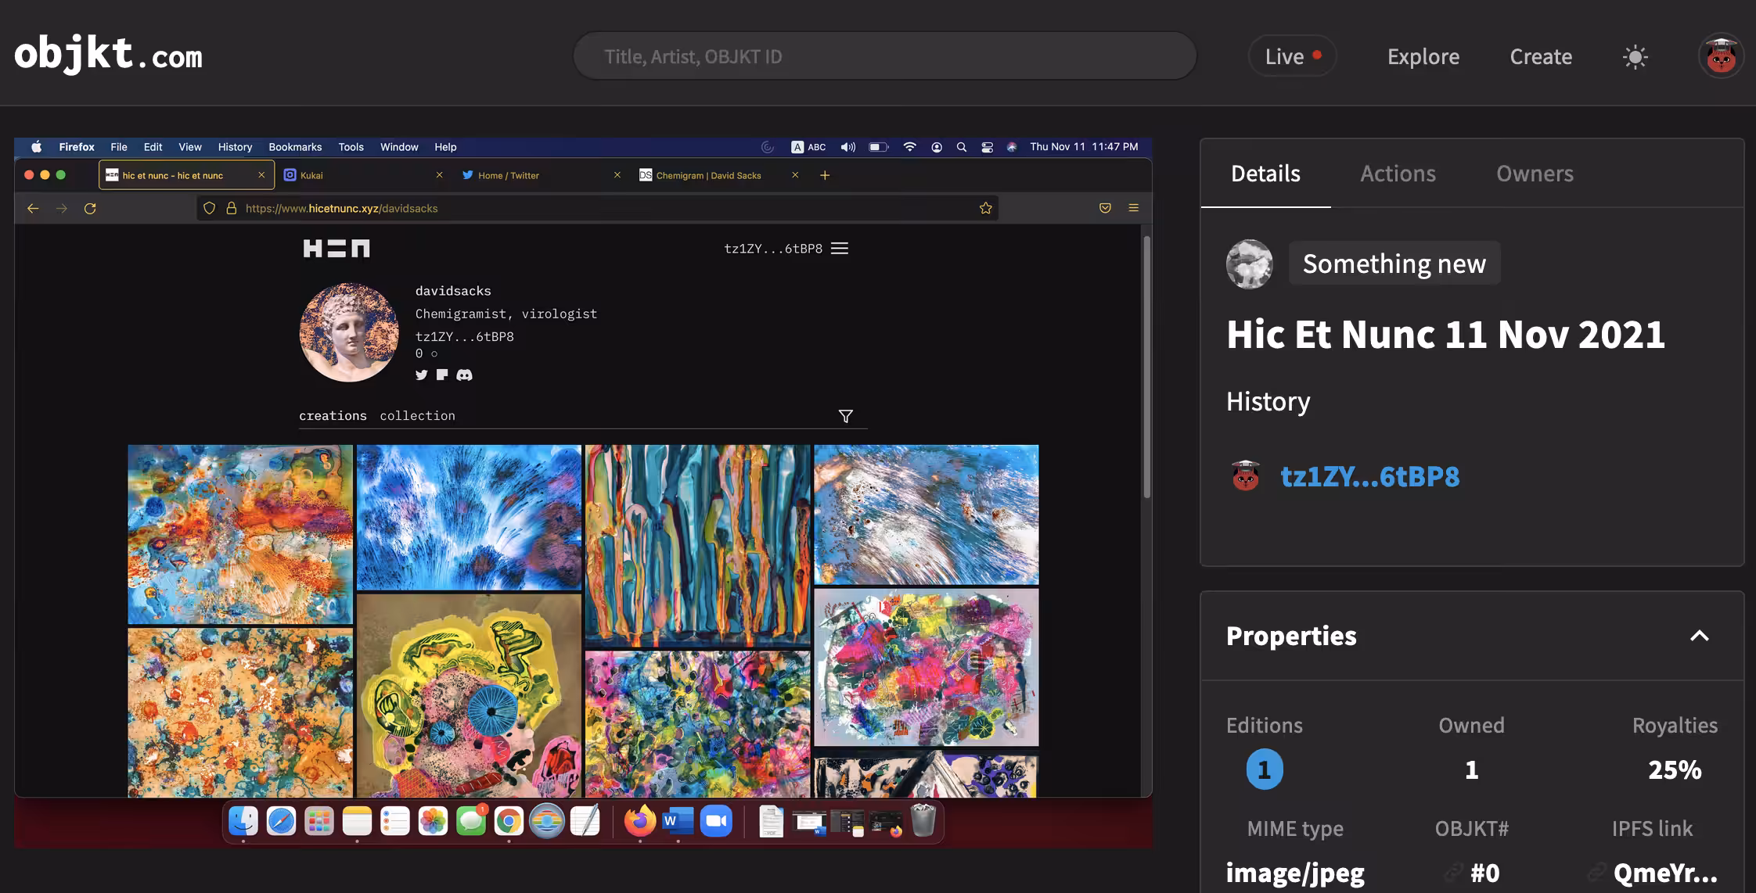Open the Firefox application hamburger menu
Image resolution: width=1756 pixels, height=893 pixels.
point(1133,208)
